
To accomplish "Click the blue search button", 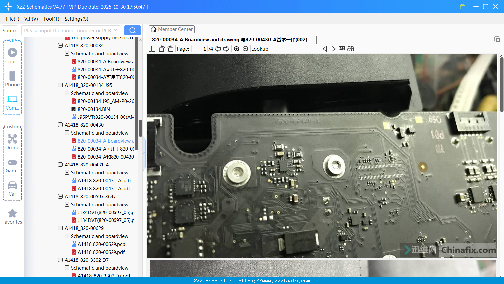I will point(132,30).
